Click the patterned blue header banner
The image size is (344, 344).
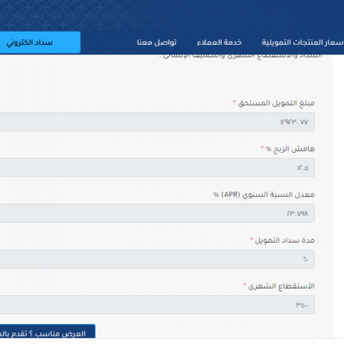click(172, 15)
